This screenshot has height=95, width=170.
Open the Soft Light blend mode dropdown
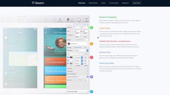pos(79,58)
